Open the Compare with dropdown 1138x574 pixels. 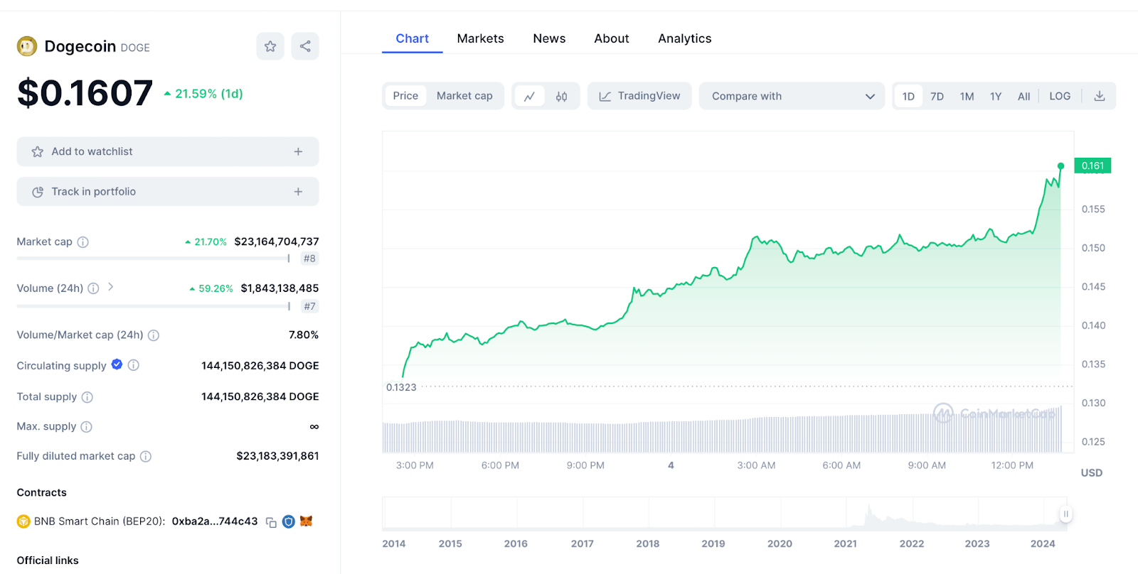pos(792,96)
